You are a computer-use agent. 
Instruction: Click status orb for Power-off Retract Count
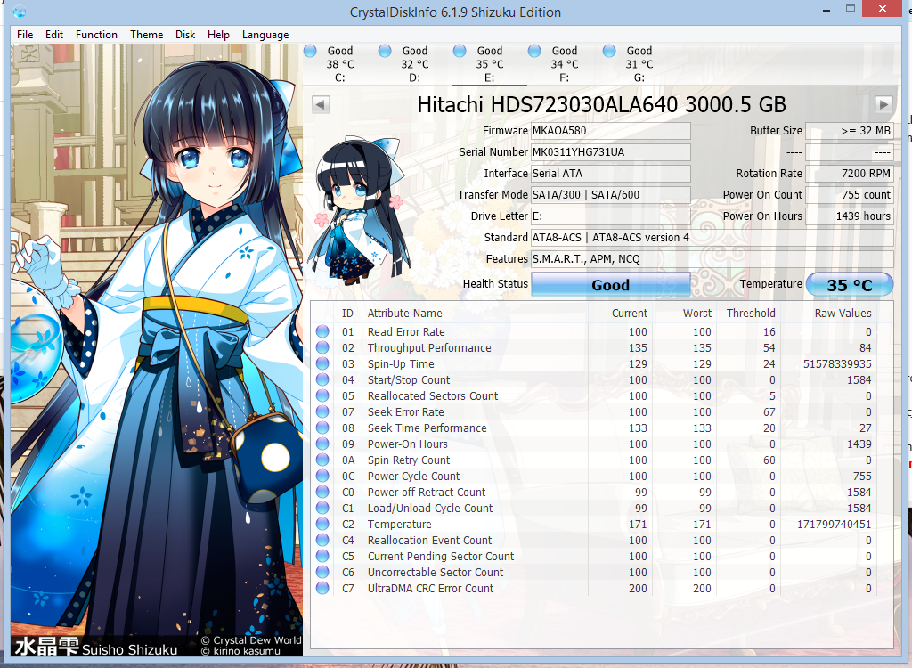(322, 493)
